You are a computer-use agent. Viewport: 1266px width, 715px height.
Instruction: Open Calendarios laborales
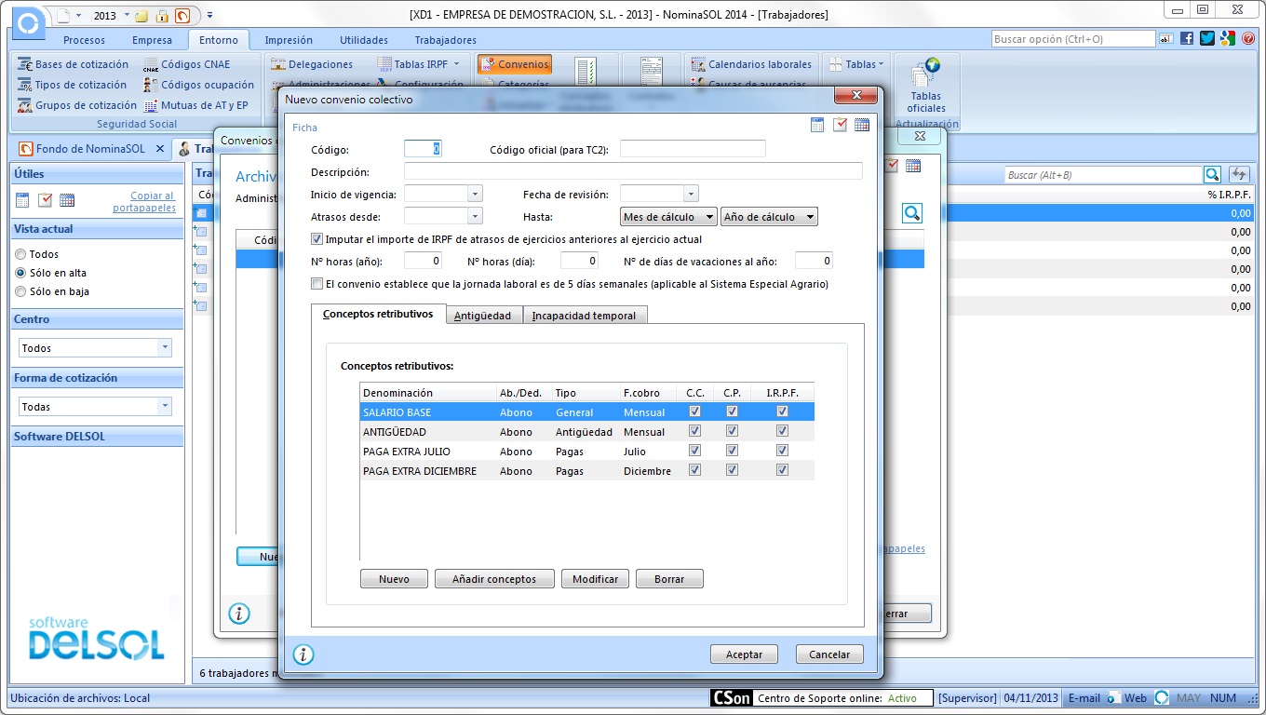click(751, 64)
